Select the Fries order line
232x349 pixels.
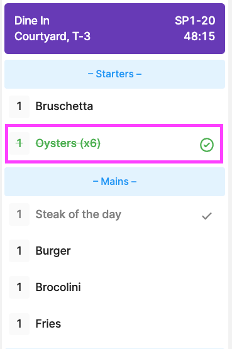pos(115,324)
